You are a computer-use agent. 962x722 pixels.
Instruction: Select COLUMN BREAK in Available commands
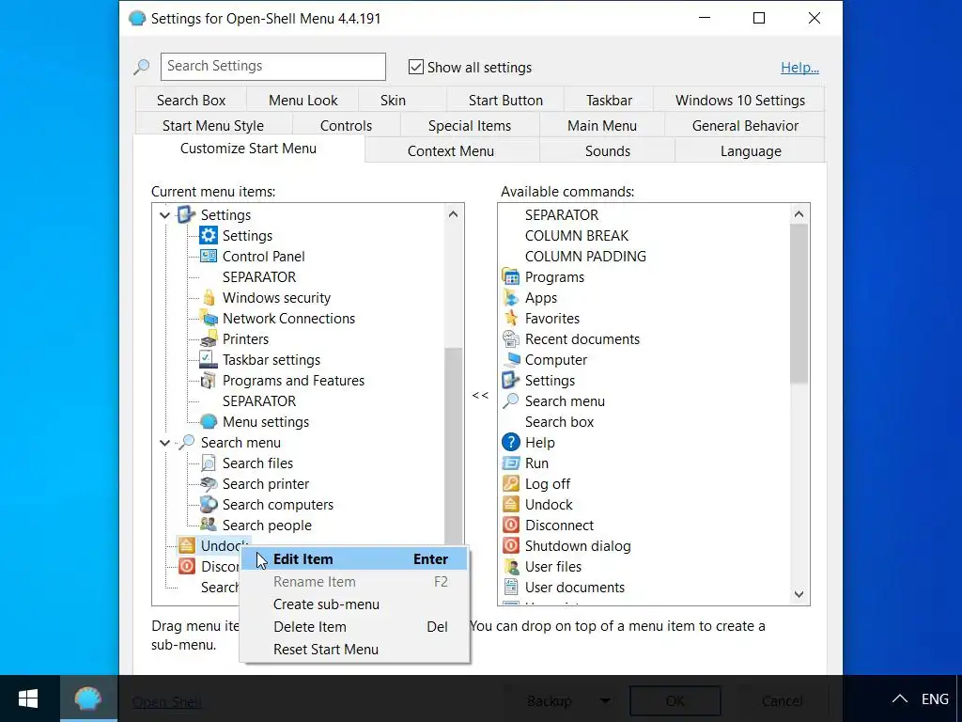(x=577, y=236)
